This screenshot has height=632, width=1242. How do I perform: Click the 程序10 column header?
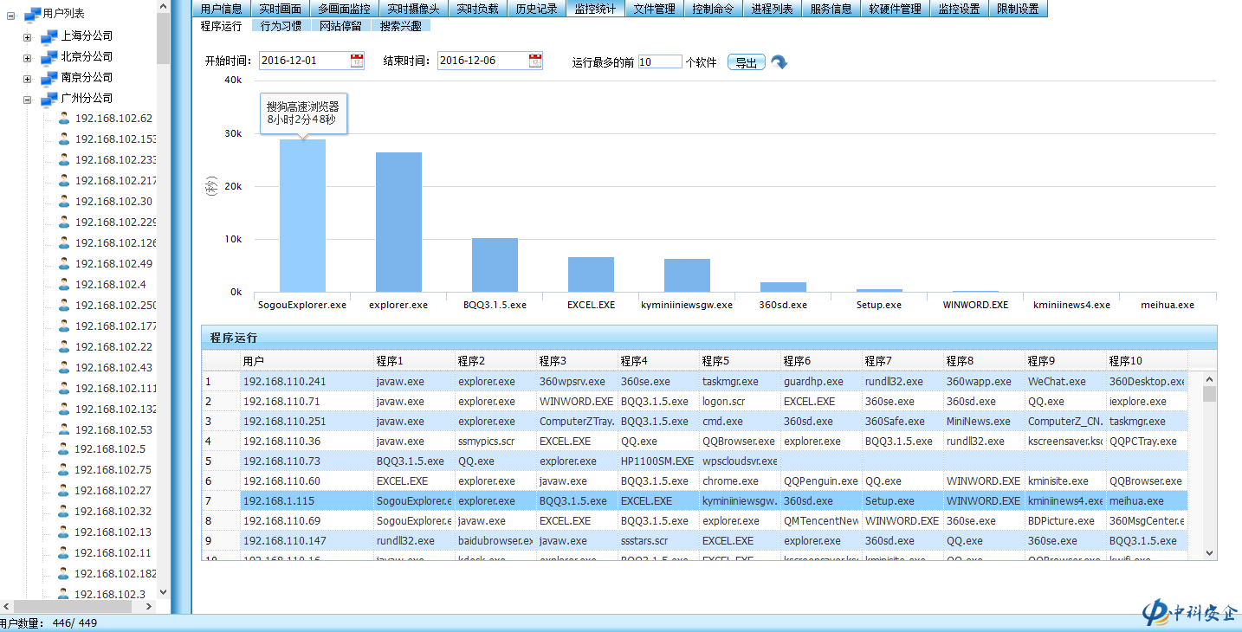click(x=1148, y=360)
